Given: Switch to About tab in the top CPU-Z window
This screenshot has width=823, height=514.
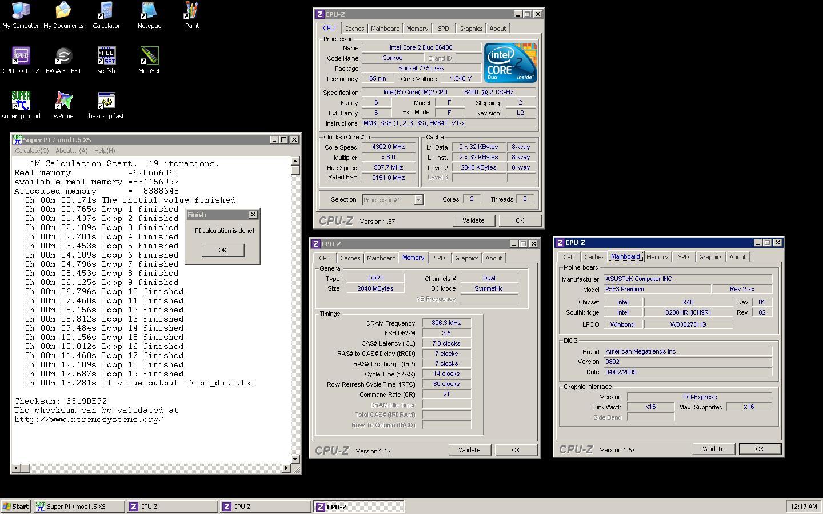Looking at the screenshot, I should 497,29.
